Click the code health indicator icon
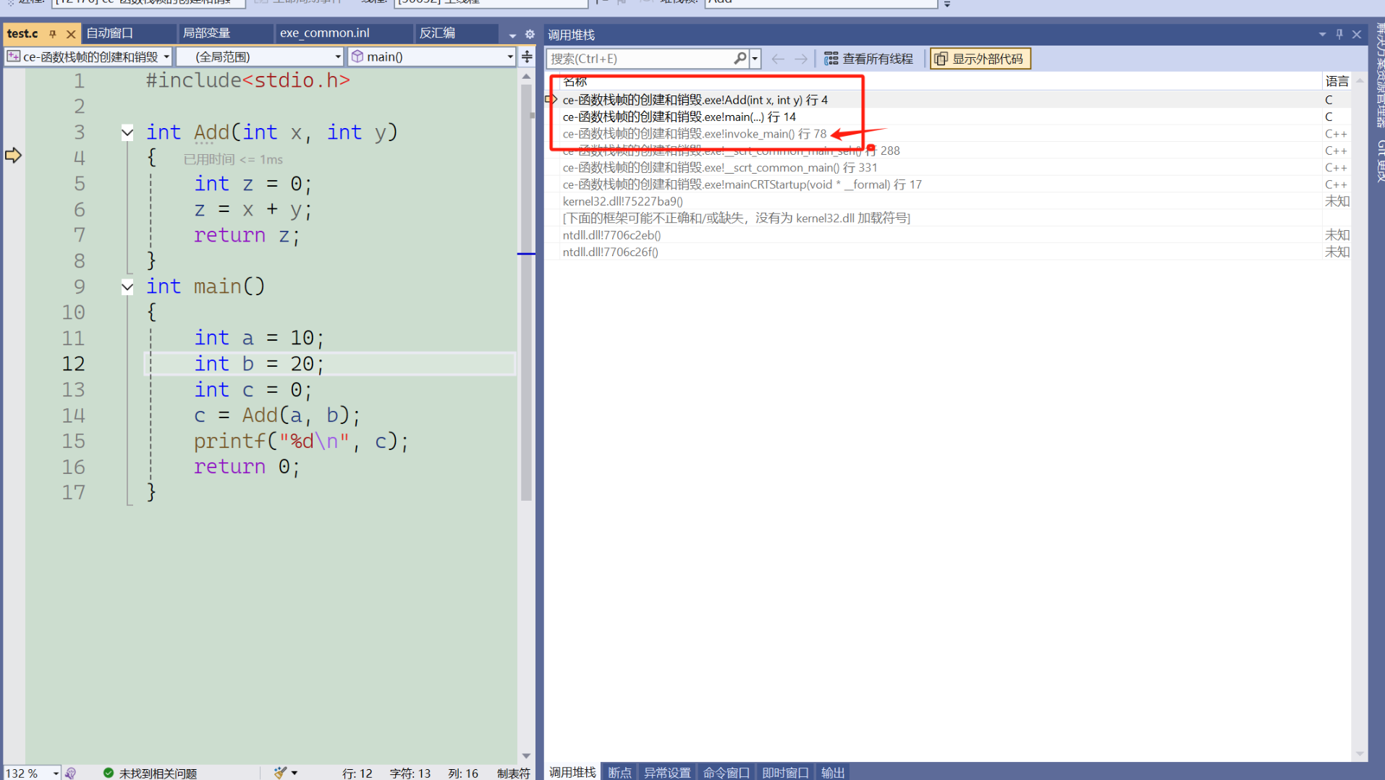This screenshot has height=780, width=1385. pyautogui.click(x=71, y=773)
